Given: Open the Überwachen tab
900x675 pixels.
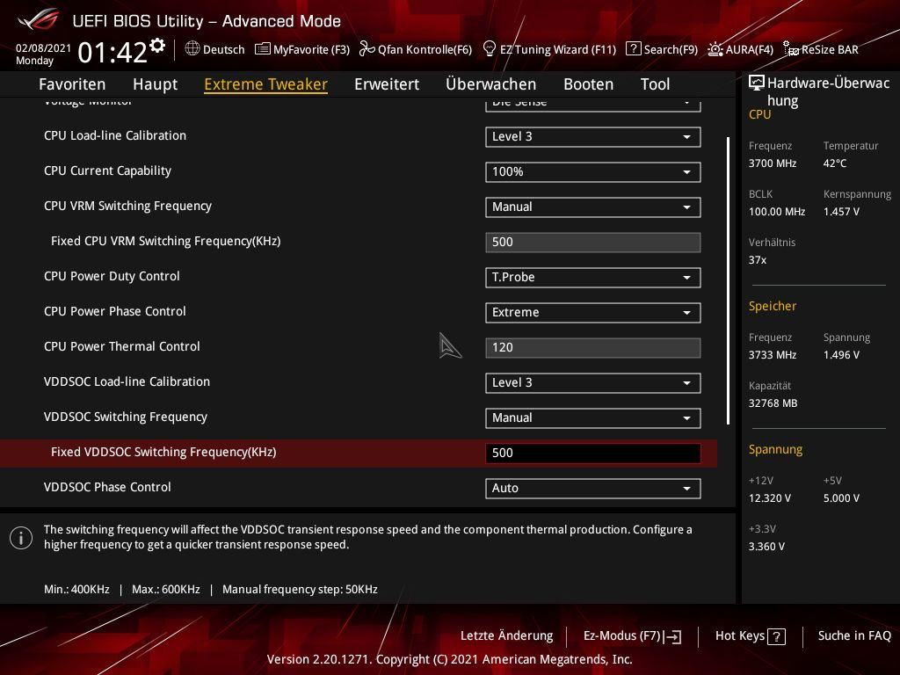Looking at the screenshot, I should click(x=490, y=84).
